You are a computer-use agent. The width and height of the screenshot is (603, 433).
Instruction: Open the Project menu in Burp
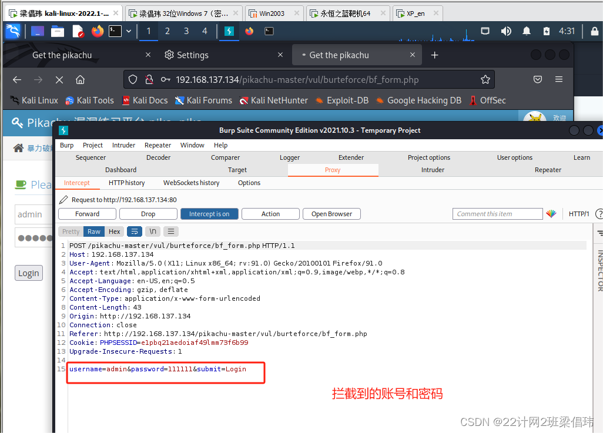pyautogui.click(x=93, y=145)
